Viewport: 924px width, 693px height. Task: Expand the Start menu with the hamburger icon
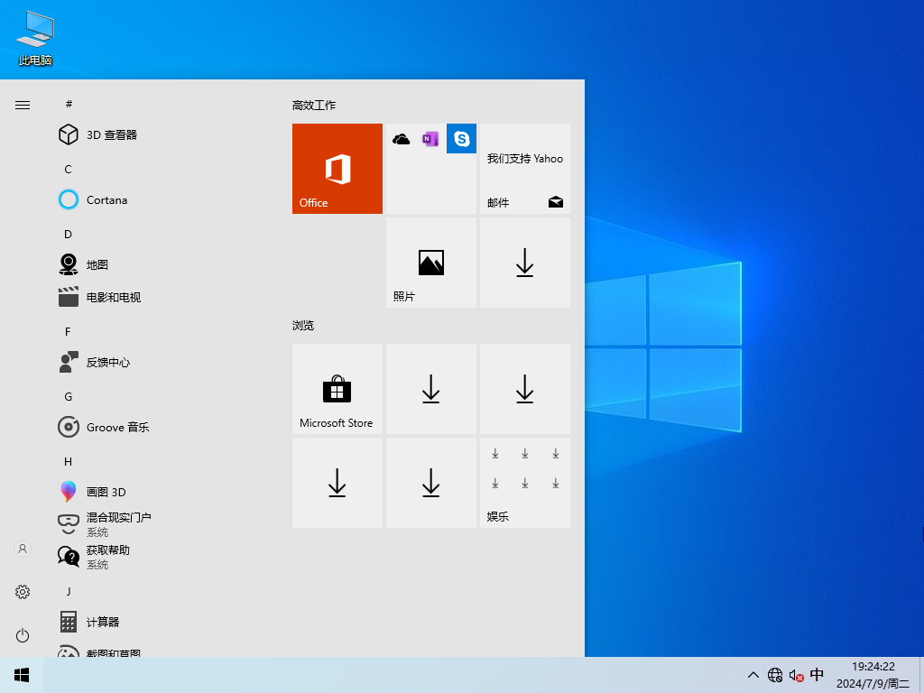22,105
